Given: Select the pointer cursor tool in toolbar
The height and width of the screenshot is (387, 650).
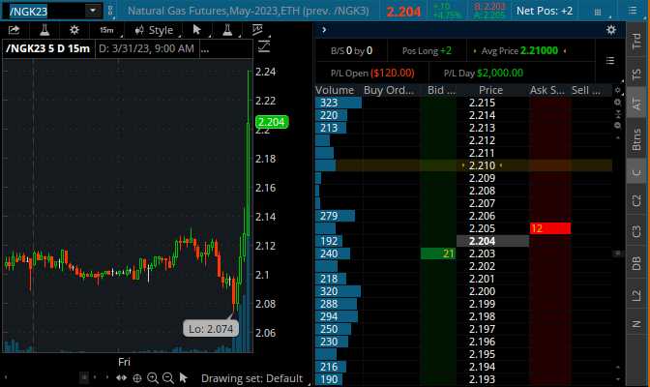Looking at the screenshot, I should coord(198,30).
